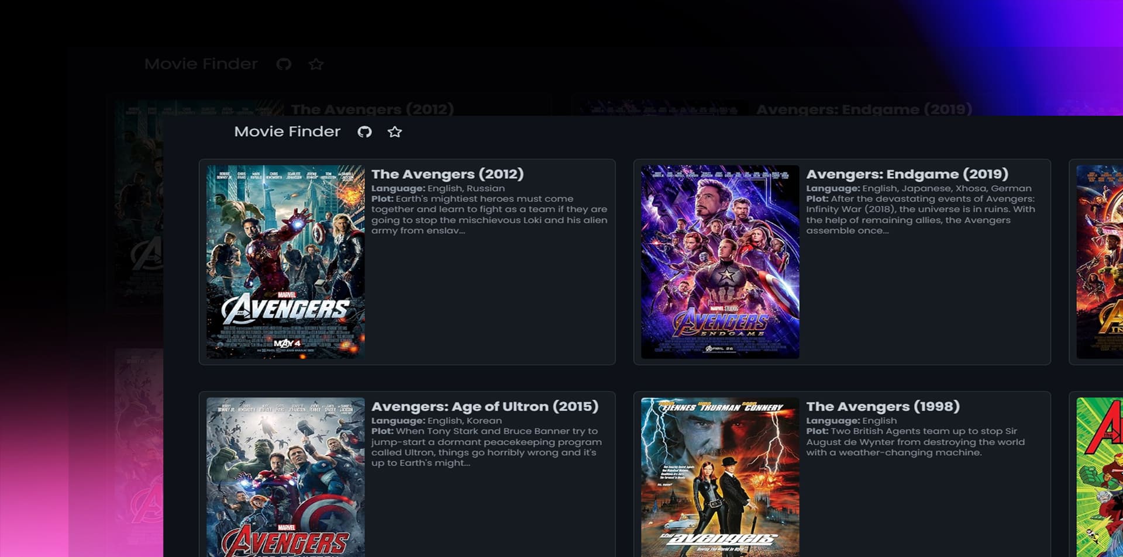Viewport: 1123px width, 557px height.
Task: Click the star icon in the header
Action: [395, 132]
